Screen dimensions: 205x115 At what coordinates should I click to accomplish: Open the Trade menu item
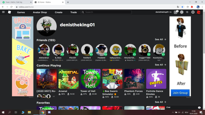pyautogui.click(x=74, y=12)
